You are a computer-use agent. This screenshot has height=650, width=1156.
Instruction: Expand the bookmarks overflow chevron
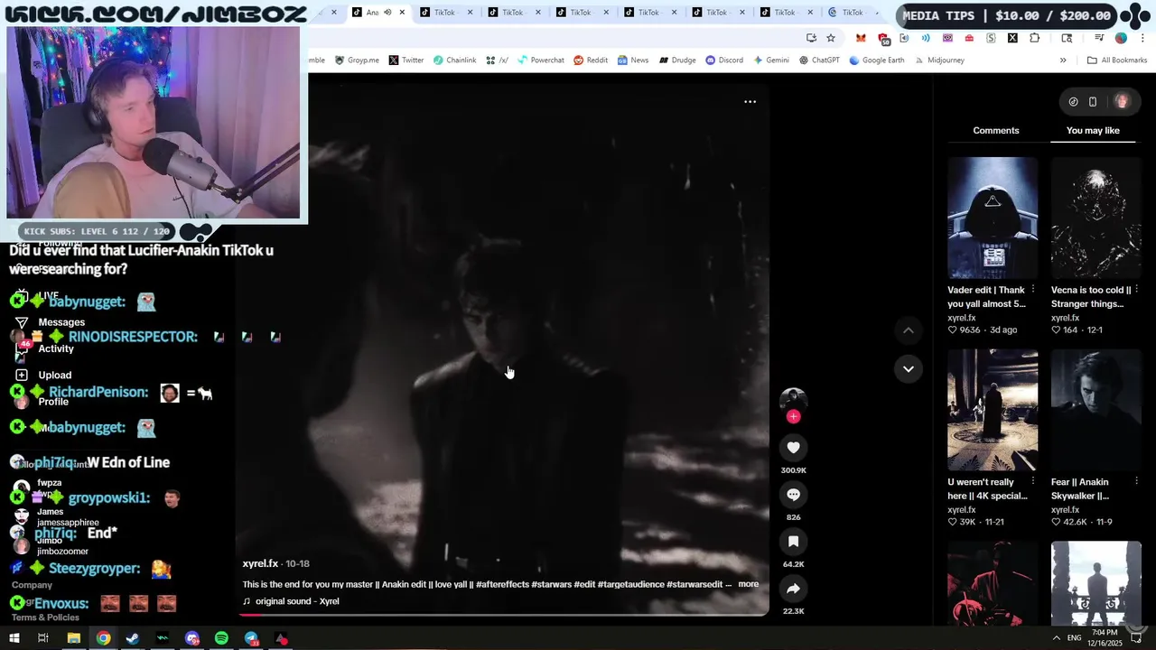click(1063, 60)
